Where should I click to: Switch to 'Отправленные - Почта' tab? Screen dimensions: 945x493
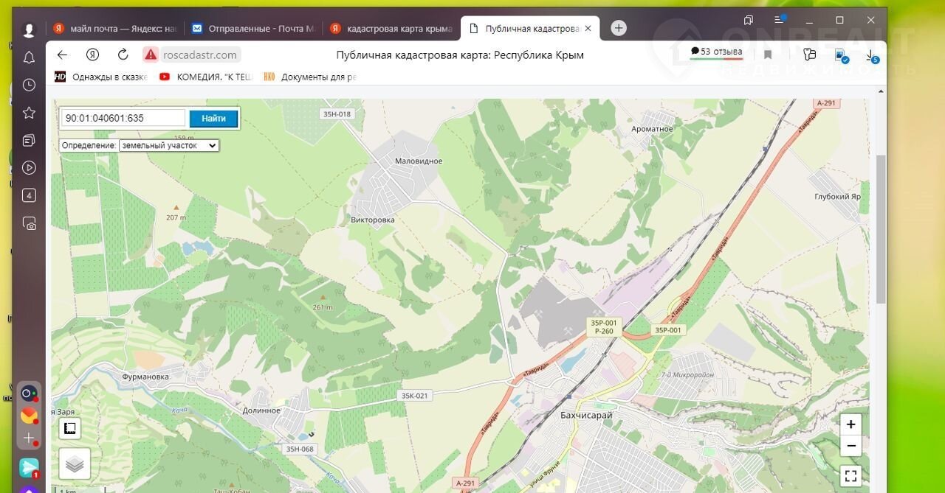click(253, 29)
